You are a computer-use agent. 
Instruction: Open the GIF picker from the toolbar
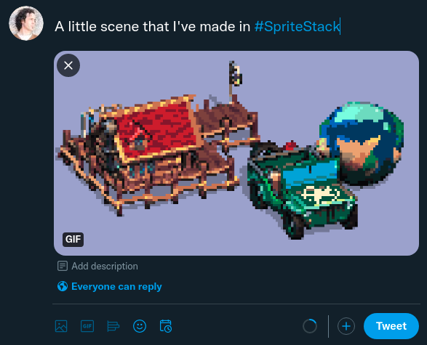click(x=87, y=326)
